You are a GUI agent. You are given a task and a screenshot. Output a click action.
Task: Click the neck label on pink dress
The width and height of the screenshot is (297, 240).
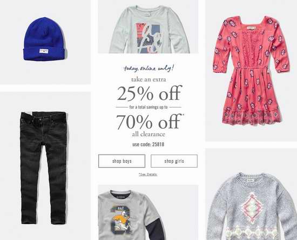tap(251, 28)
